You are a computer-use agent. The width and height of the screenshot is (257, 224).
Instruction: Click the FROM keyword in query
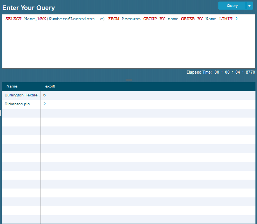coord(114,19)
